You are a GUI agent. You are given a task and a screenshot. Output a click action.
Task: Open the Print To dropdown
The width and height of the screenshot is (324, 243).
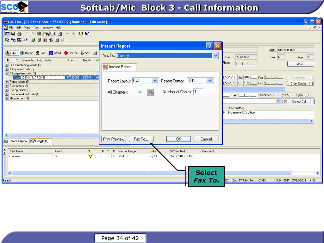215,56
